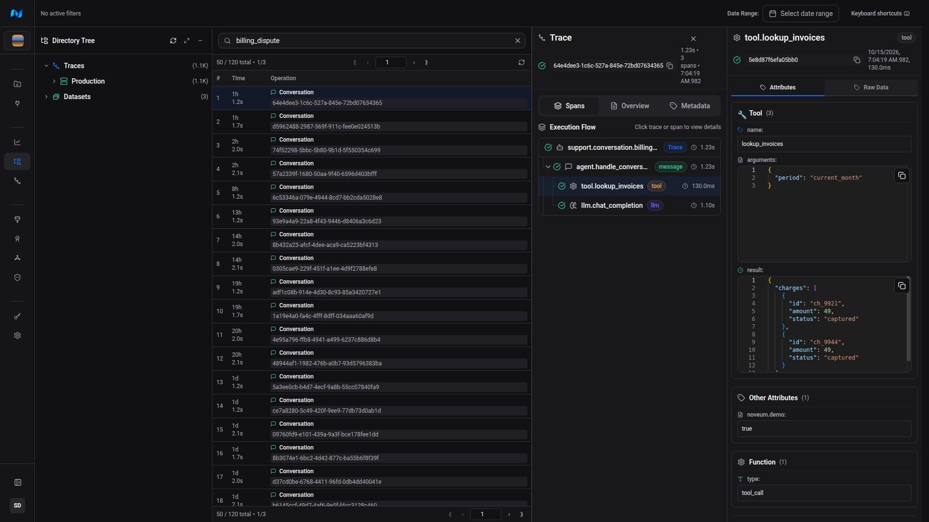Switch to the Raw Data tab
Screen dimensions: 929x522
coord(871,87)
